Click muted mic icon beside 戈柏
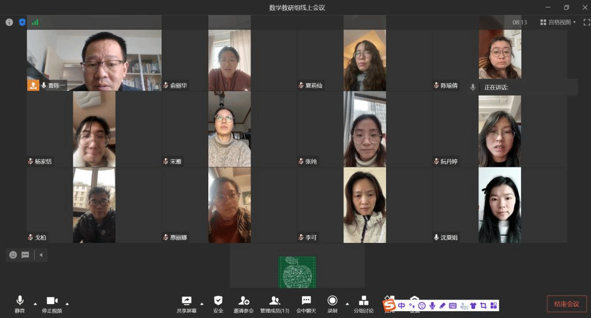This screenshot has height=318, width=591. pyautogui.click(x=31, y=237)
